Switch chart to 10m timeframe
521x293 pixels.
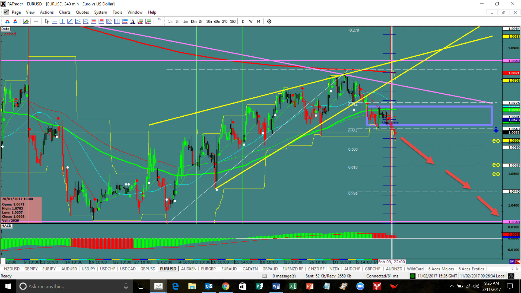click(193, 21)
